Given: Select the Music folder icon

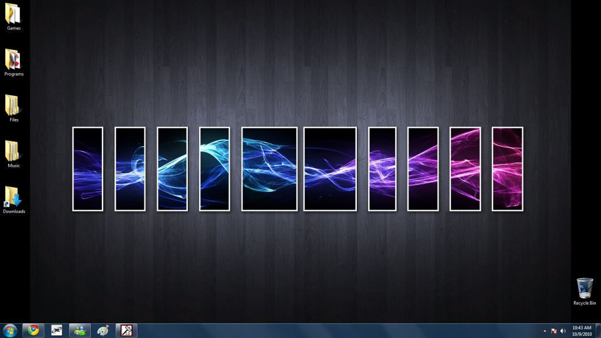Looking at the screenshot, I should click(x=12, y=151).
